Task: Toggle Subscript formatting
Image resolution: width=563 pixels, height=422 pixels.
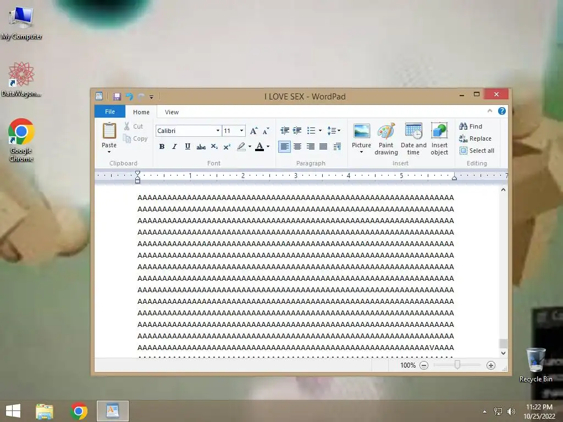Action: coord(214,146)
